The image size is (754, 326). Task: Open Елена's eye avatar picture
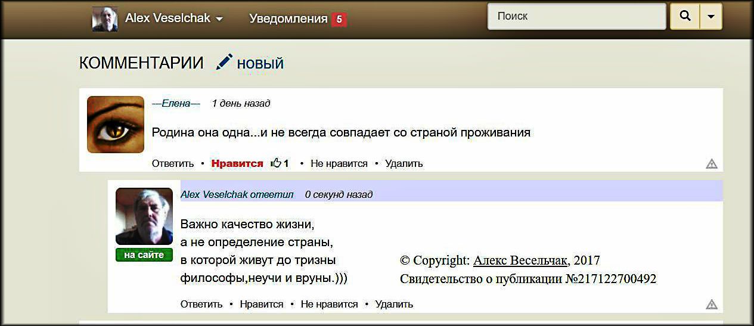coord(116,125)
